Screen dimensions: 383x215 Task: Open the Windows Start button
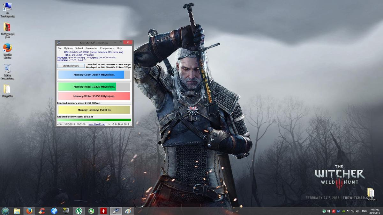[5, 211]
